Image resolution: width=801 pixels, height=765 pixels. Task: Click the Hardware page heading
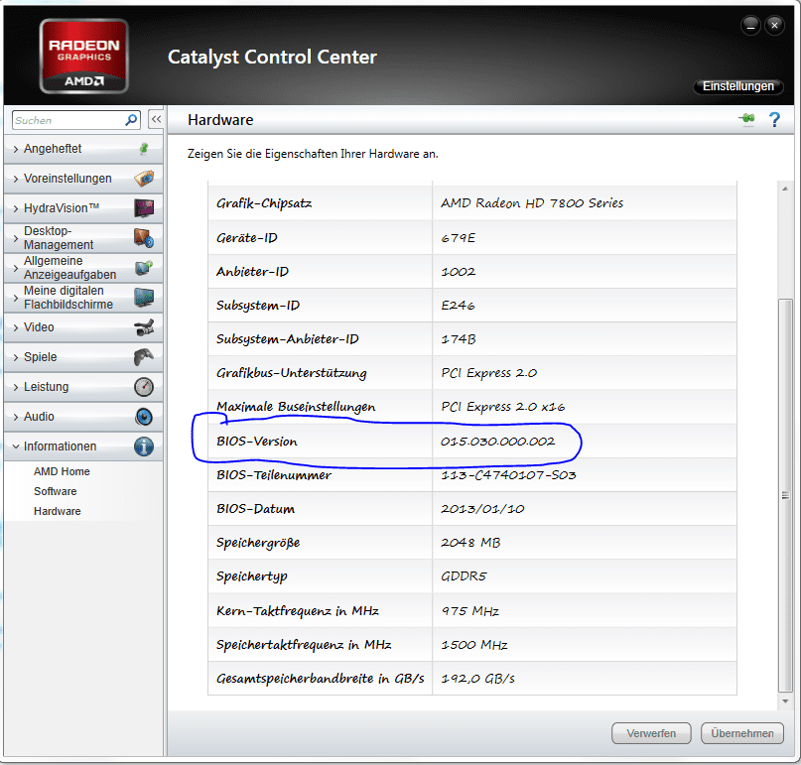point(220,120)
